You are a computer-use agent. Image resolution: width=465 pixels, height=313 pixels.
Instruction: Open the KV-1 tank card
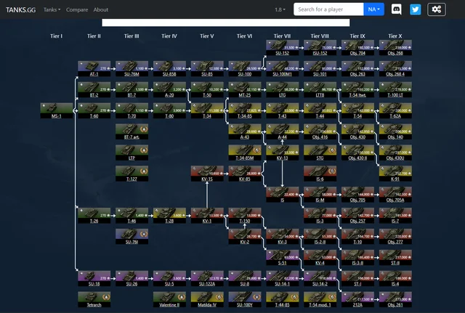coord(207,216)
